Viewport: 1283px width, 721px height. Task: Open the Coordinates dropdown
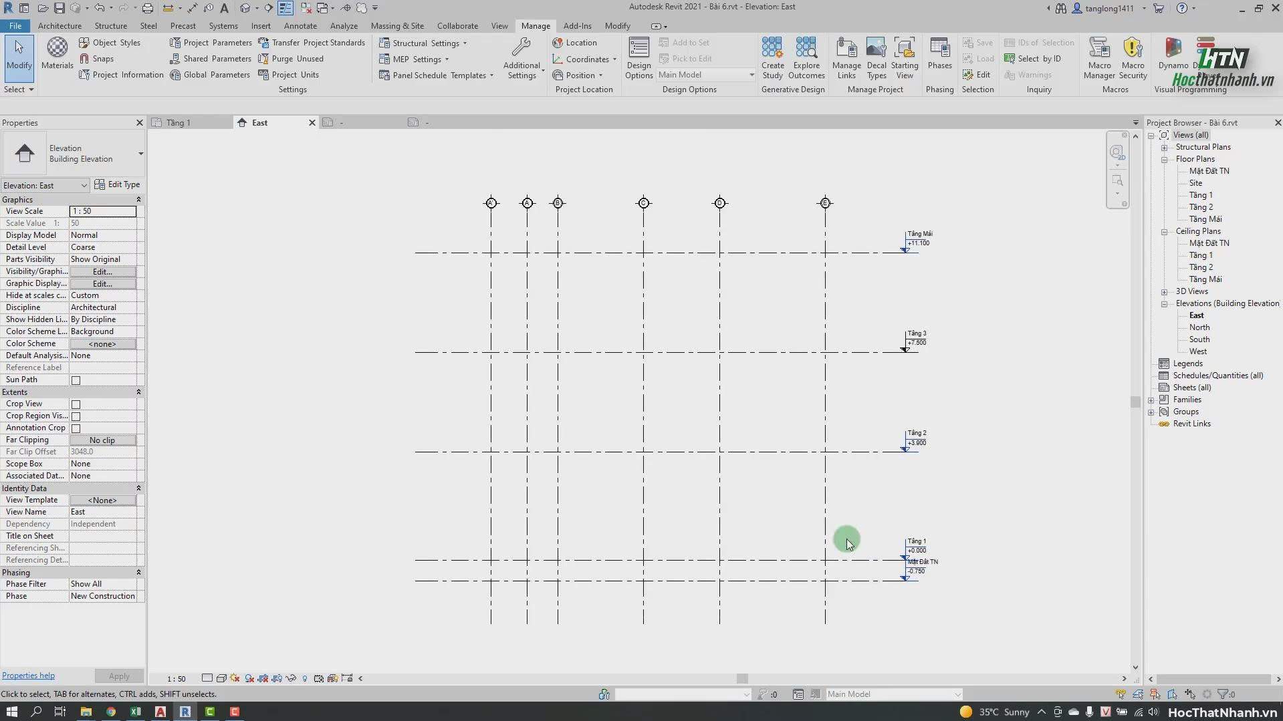(x=584, y=59)
